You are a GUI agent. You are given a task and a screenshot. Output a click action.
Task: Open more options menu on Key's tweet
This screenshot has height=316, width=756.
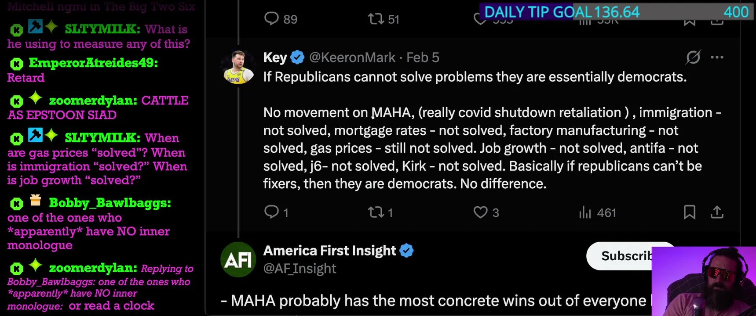[x=717, y=57]
